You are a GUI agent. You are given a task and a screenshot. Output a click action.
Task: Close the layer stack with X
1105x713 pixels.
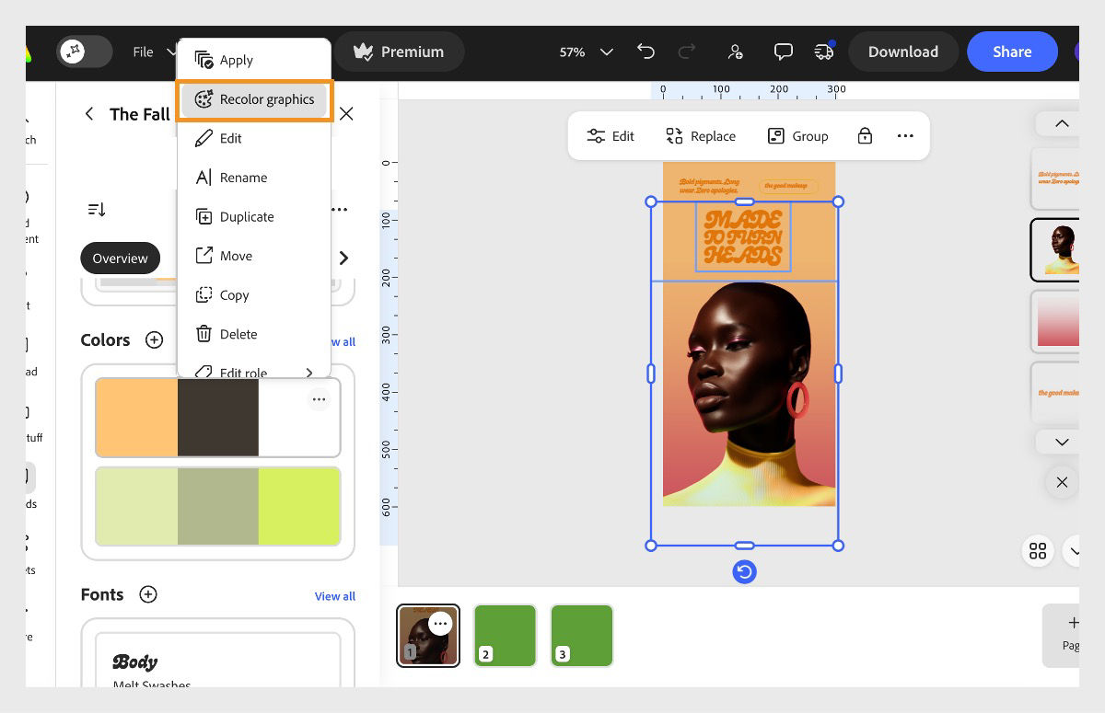point(1062,482)
